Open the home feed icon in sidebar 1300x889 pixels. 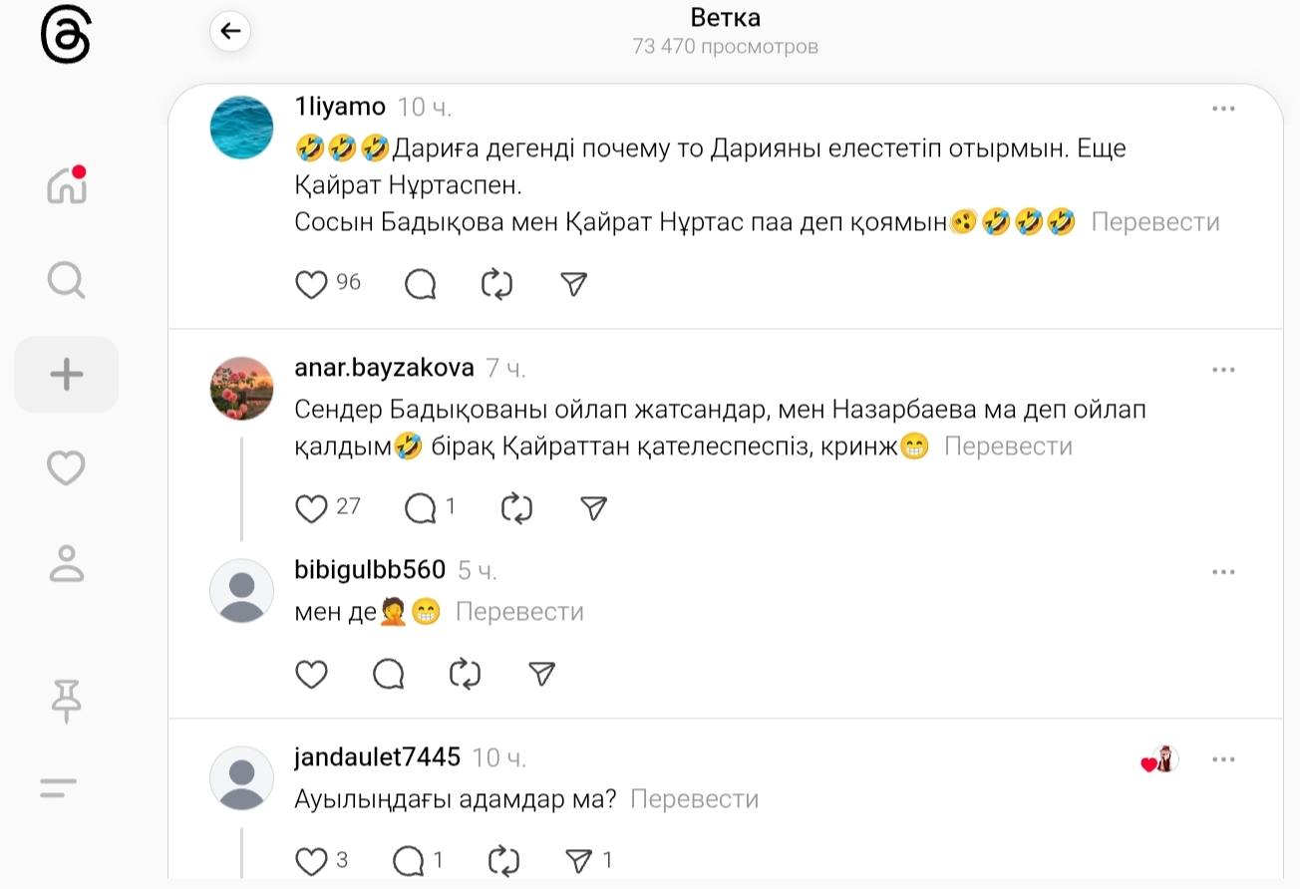[67, 185]
